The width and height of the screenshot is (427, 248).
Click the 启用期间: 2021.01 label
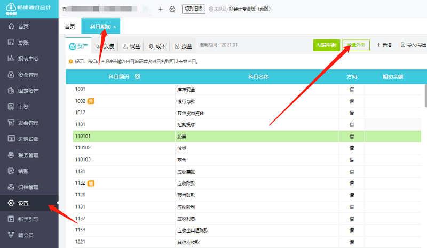click(218, 45)
